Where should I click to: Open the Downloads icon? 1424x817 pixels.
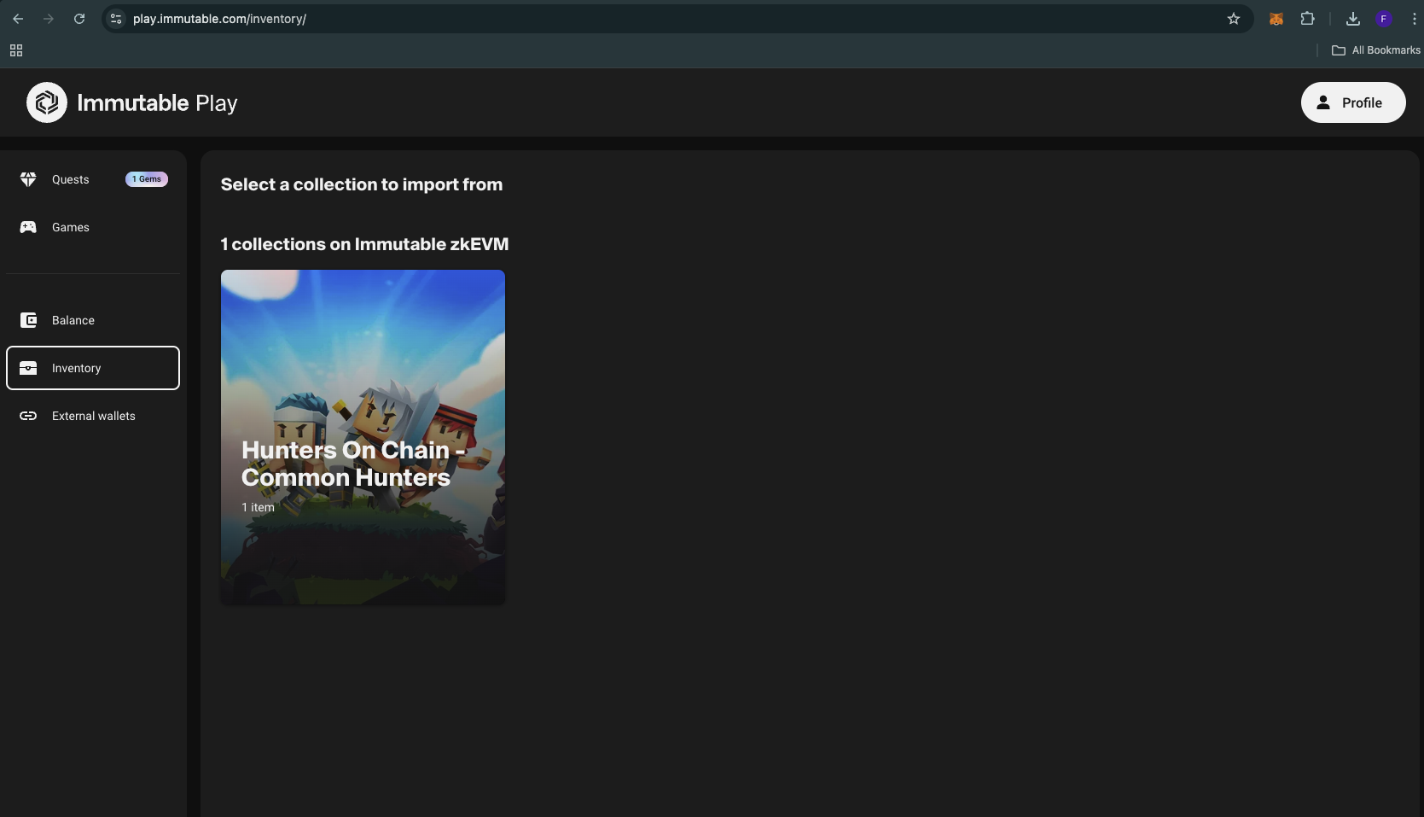click(1353, 19)
